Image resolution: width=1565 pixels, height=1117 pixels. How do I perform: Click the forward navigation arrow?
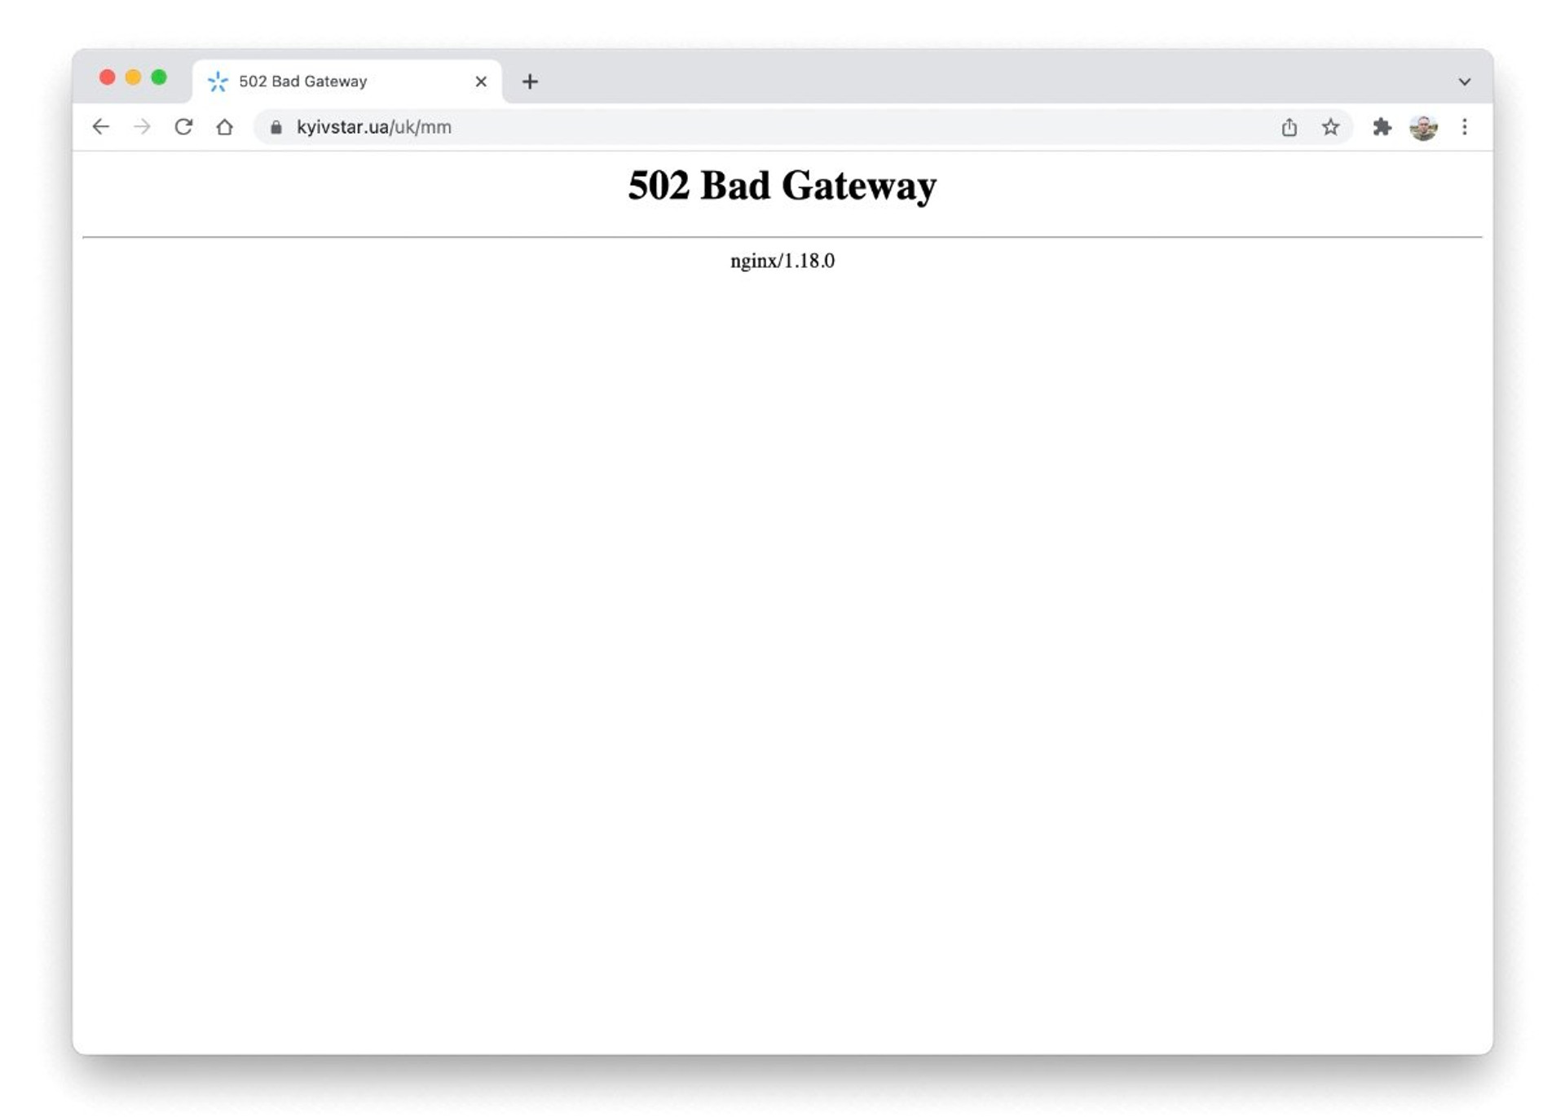[x=142, y=127]
